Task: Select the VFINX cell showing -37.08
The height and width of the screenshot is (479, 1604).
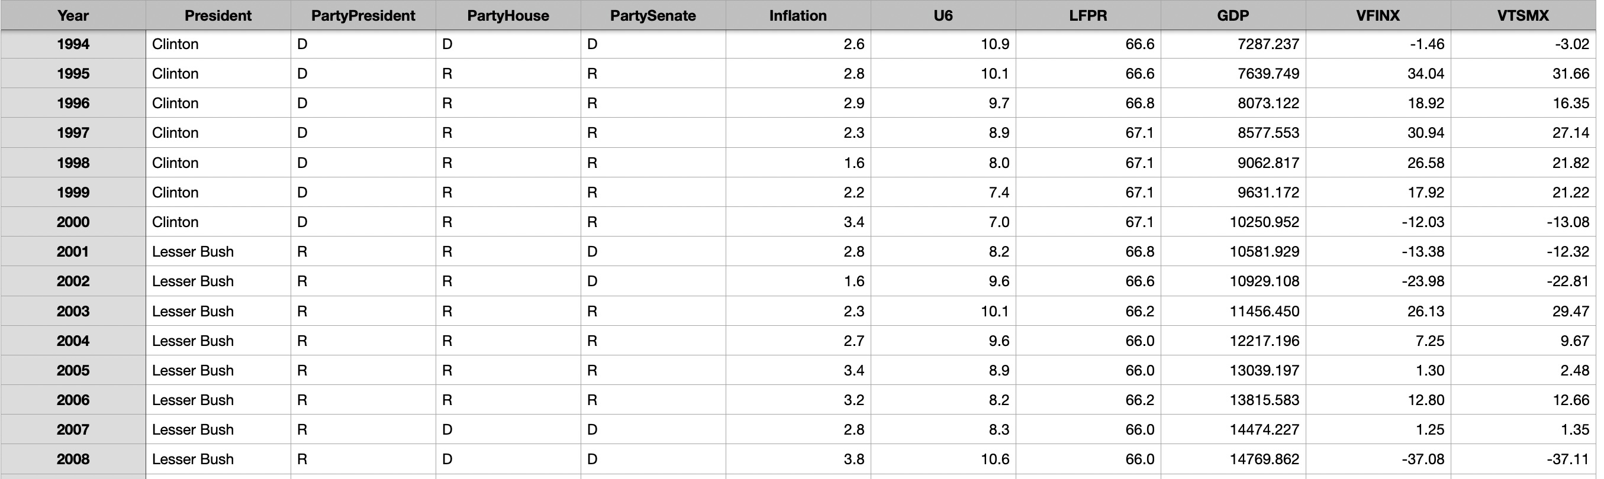Action: [x=1378, y=459]
